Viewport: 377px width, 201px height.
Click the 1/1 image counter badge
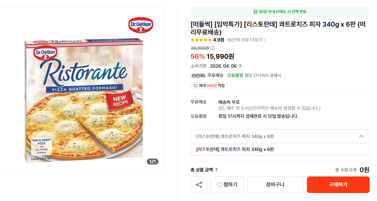click(x=152, y=162)
